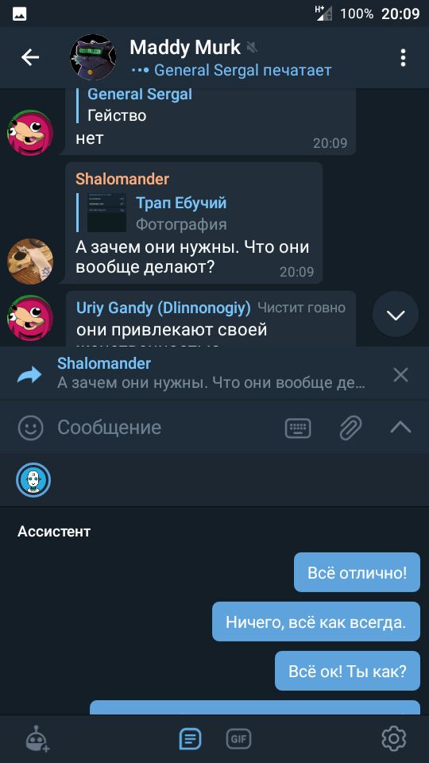Open keyboard settings gear icon

point(393,739)
